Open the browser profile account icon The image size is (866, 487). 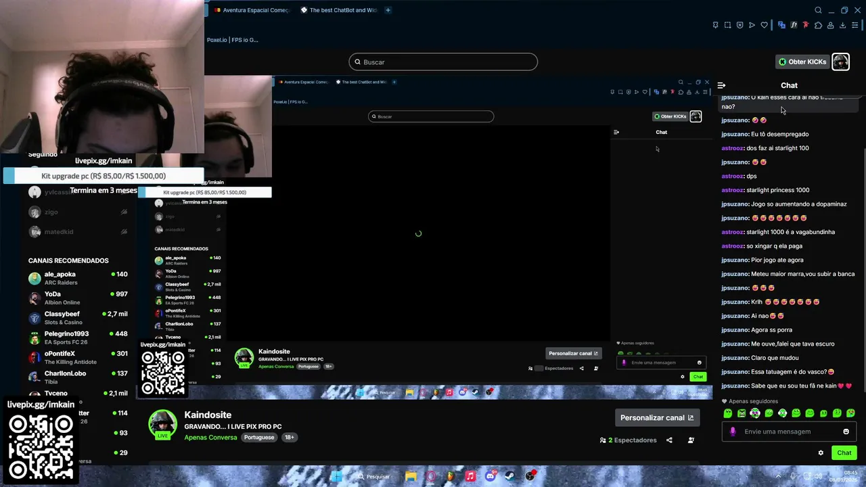coord(830,25)
